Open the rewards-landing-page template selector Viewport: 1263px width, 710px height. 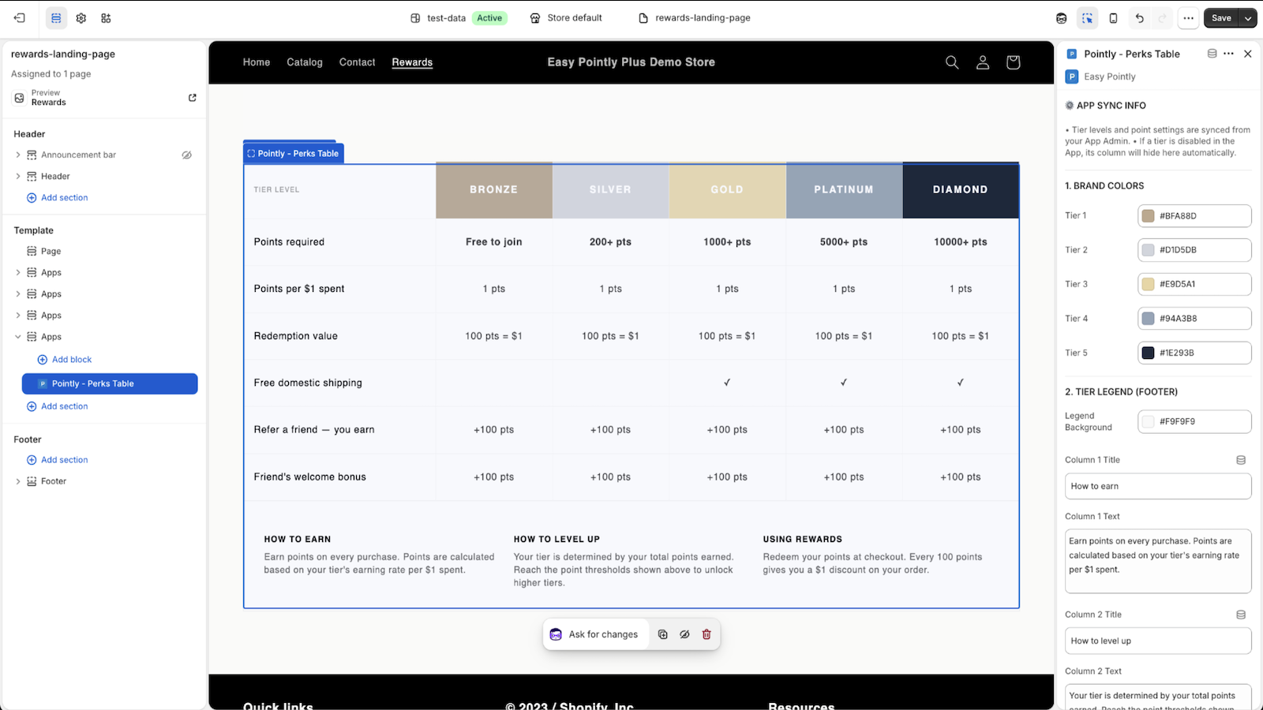[x=695, y=18]
